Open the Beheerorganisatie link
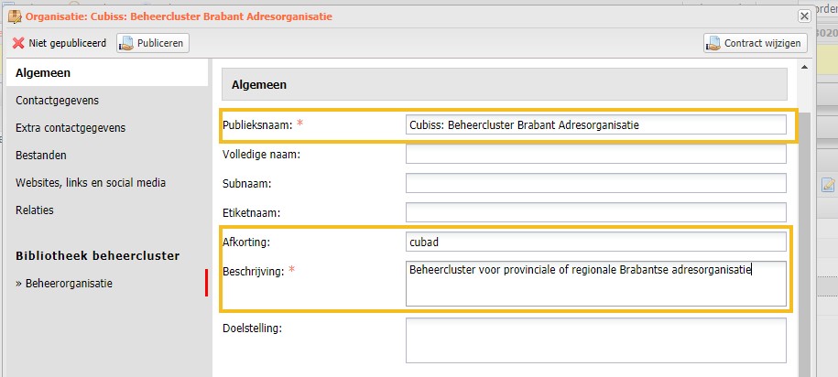 click(64, 284)
